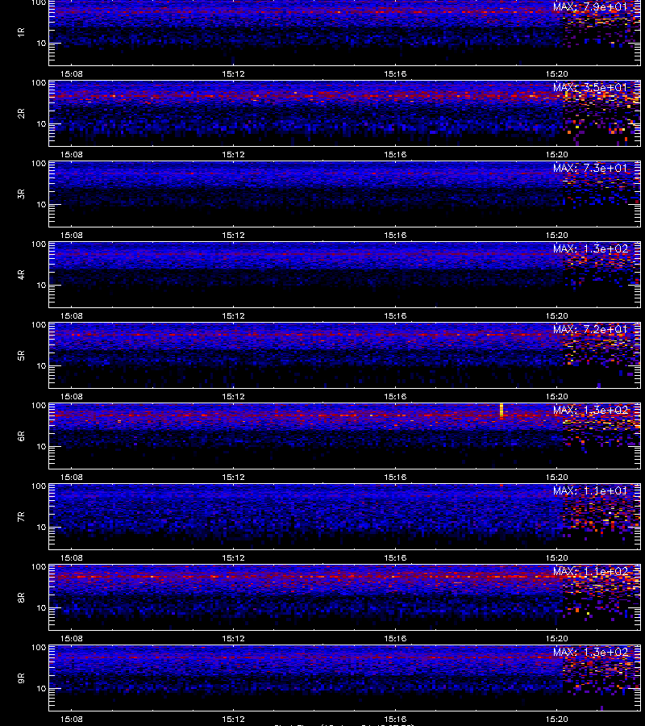The image size is (645, 726).
Task: Click the 8R panel axis label
Action: pos(21,597)
